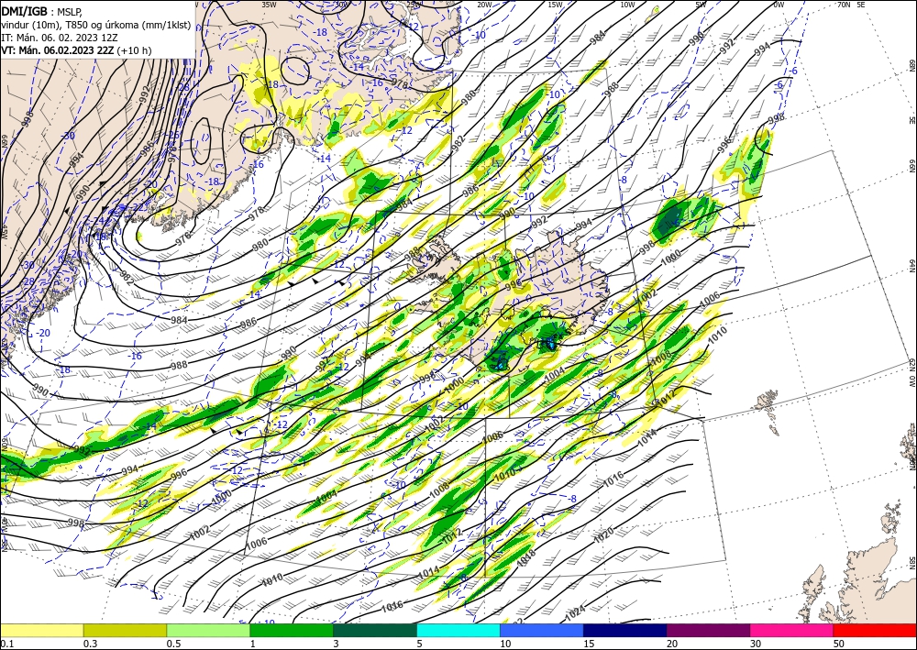Click the '1020' isobar label
Image resolution: width=917 pixels, height=650 pixels.
point(603,534)
